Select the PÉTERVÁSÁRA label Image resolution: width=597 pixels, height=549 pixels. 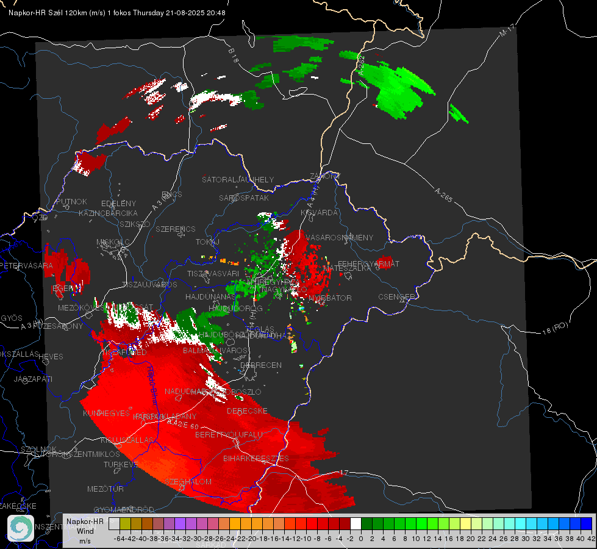(26, 265)
